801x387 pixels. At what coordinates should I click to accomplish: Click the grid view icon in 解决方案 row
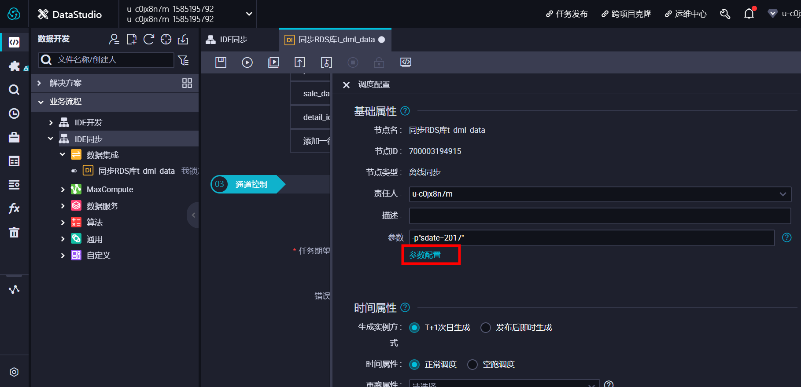(x=187, y=83)
